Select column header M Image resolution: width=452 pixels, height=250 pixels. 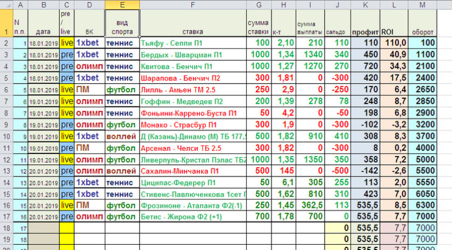(x=422, y=4)
